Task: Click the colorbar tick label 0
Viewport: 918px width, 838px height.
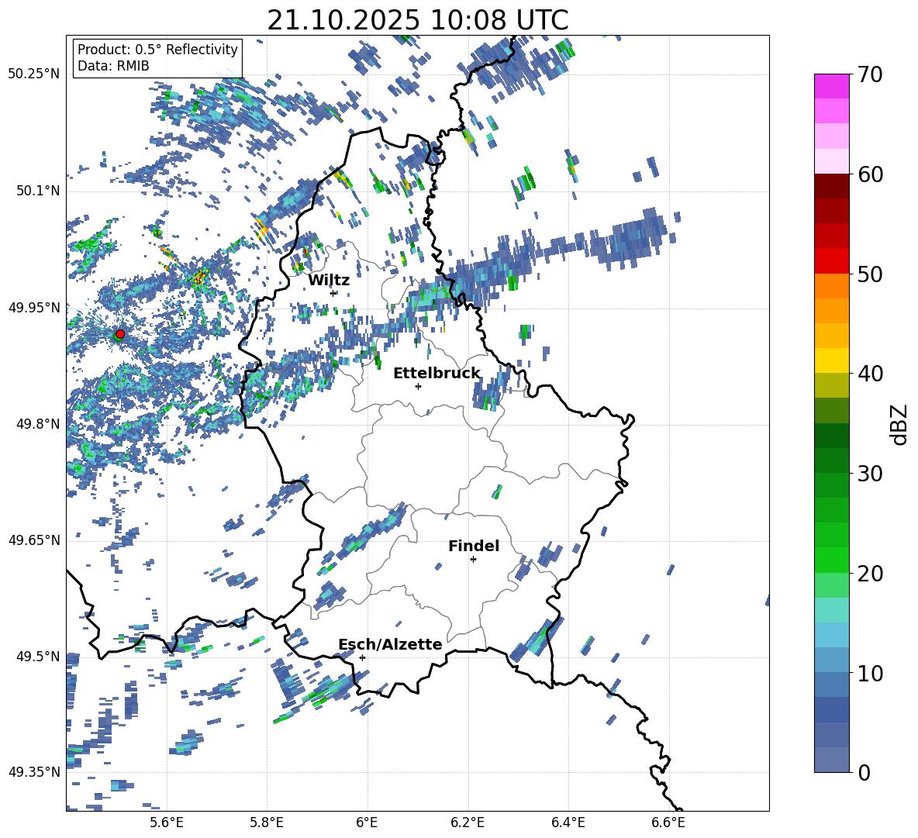Action: click(x=864, y=772)
